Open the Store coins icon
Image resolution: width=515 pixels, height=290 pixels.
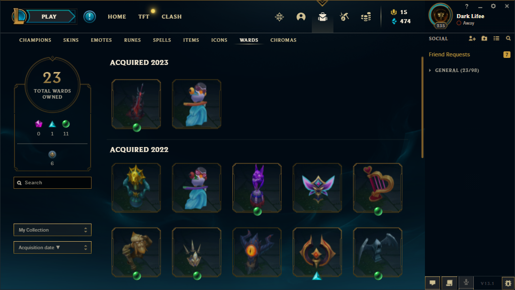pyautogui.click(x=366, y=17)
